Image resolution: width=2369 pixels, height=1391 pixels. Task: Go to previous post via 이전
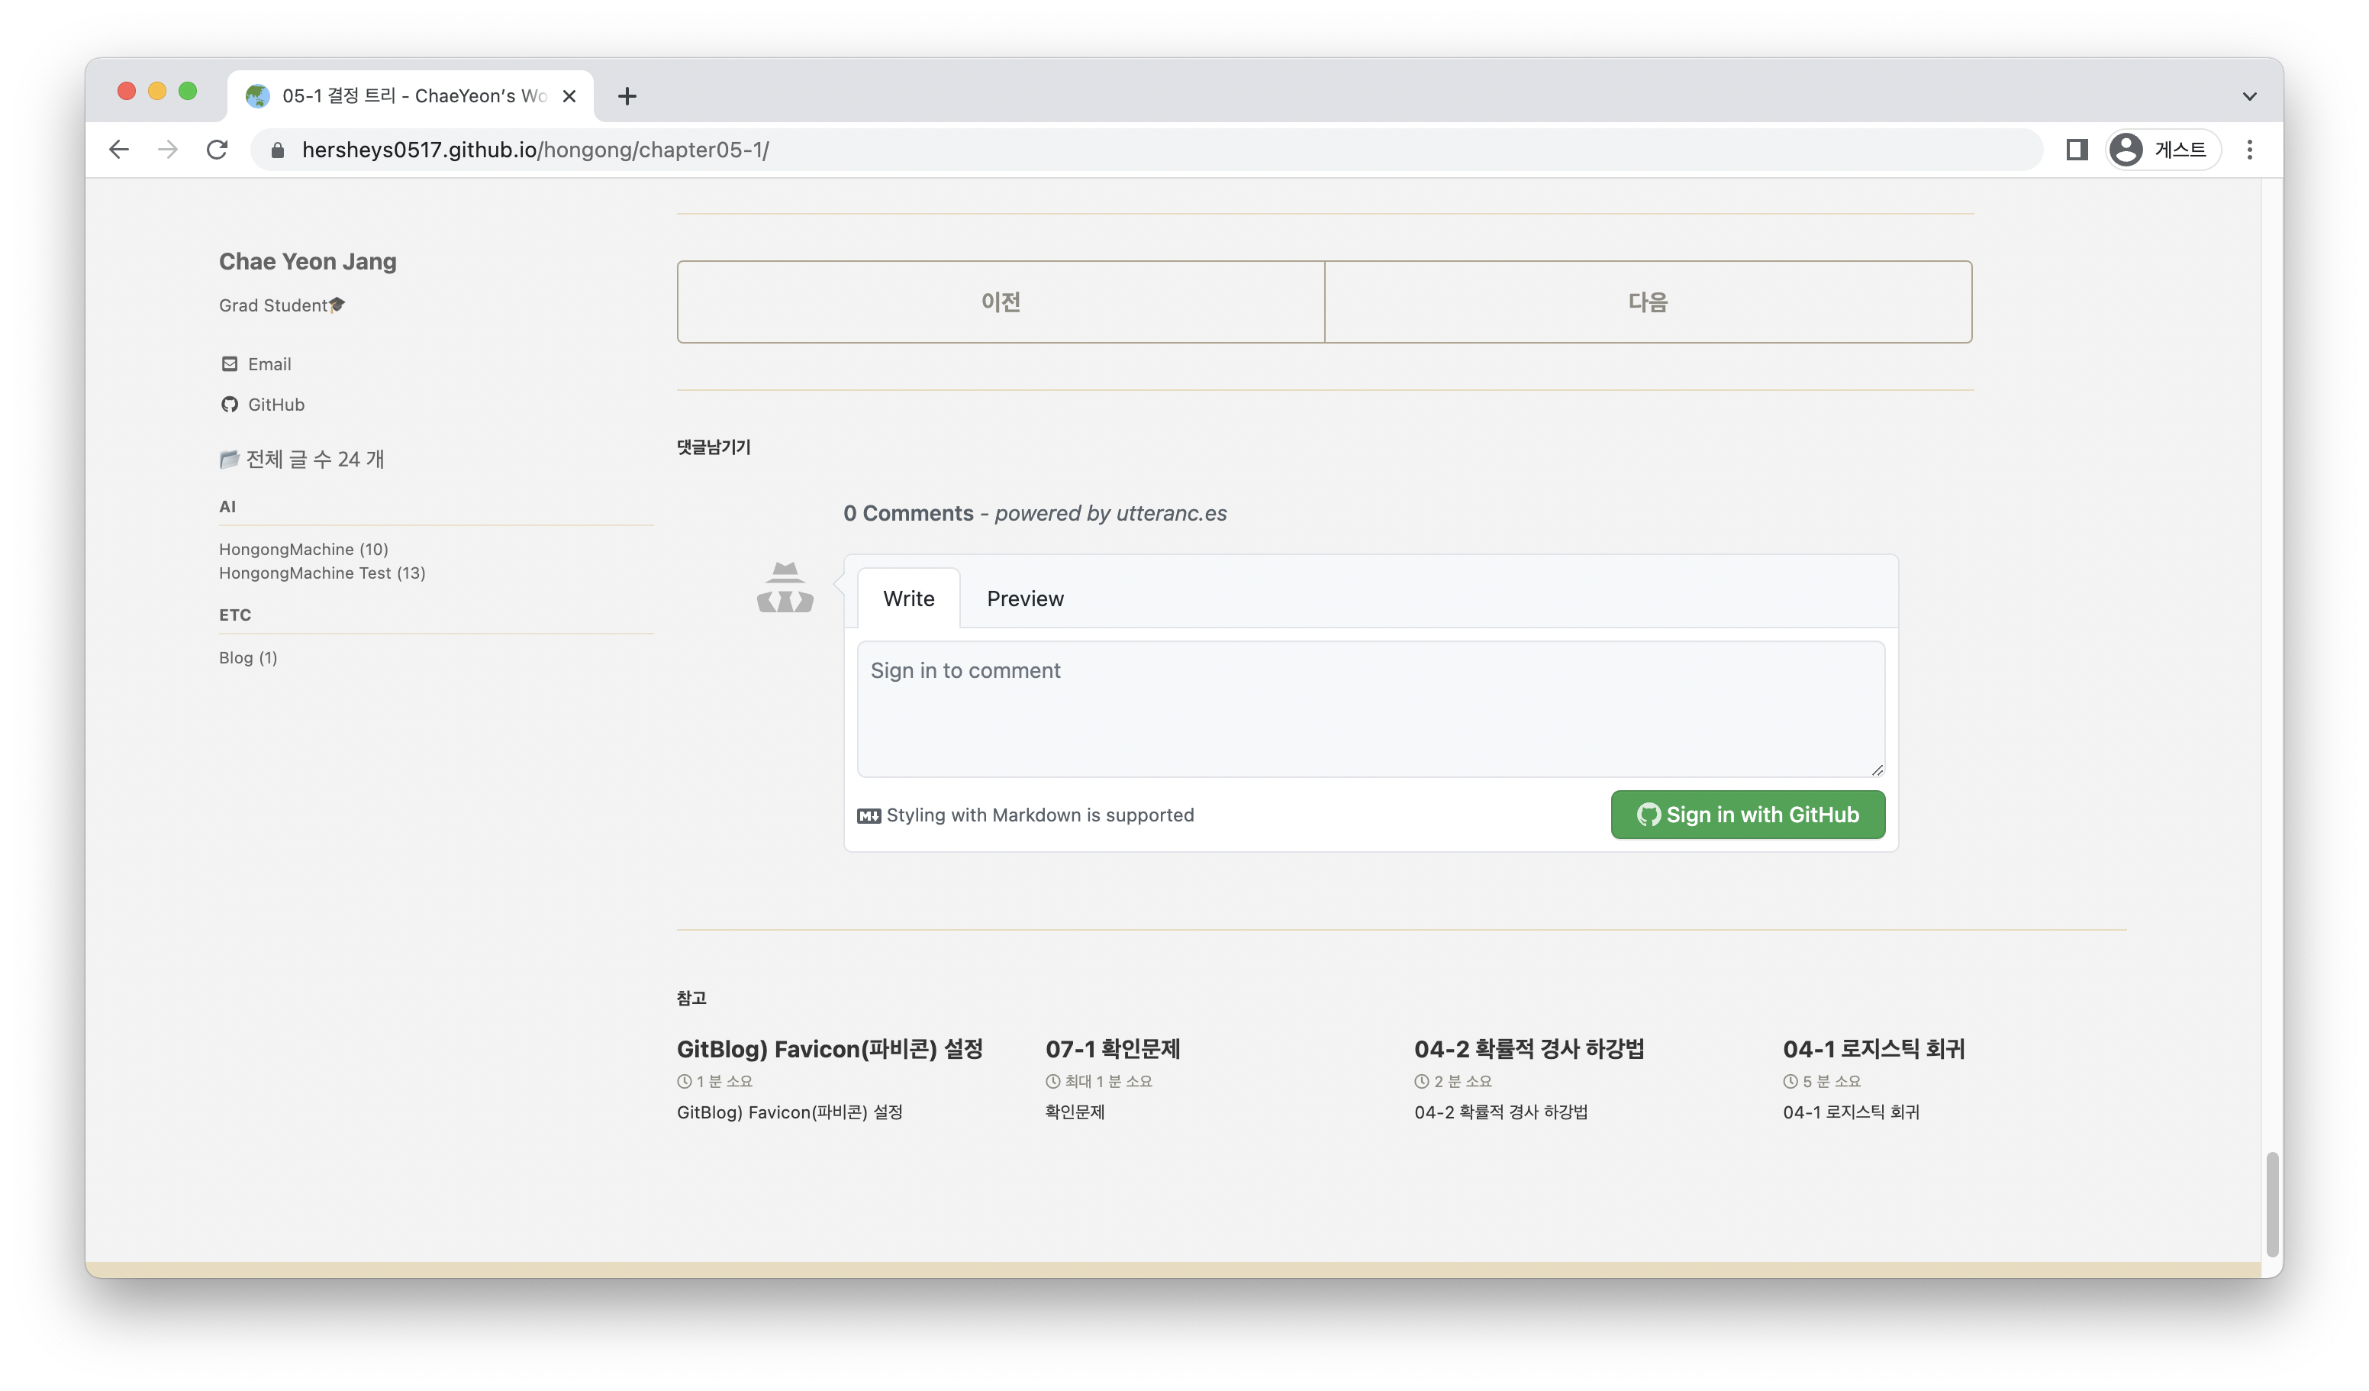click(x=1001, y=302)
